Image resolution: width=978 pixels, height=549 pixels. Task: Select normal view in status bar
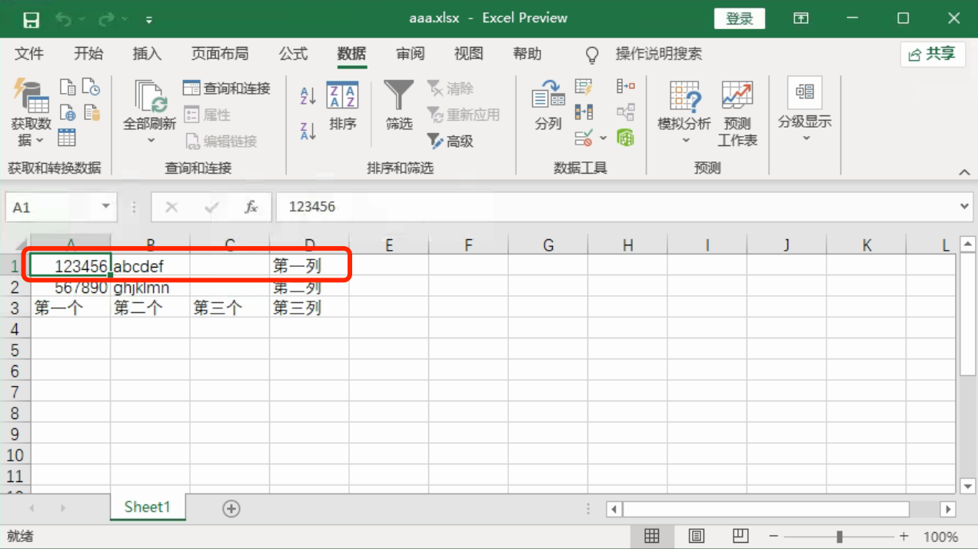(x=652, y=536)
